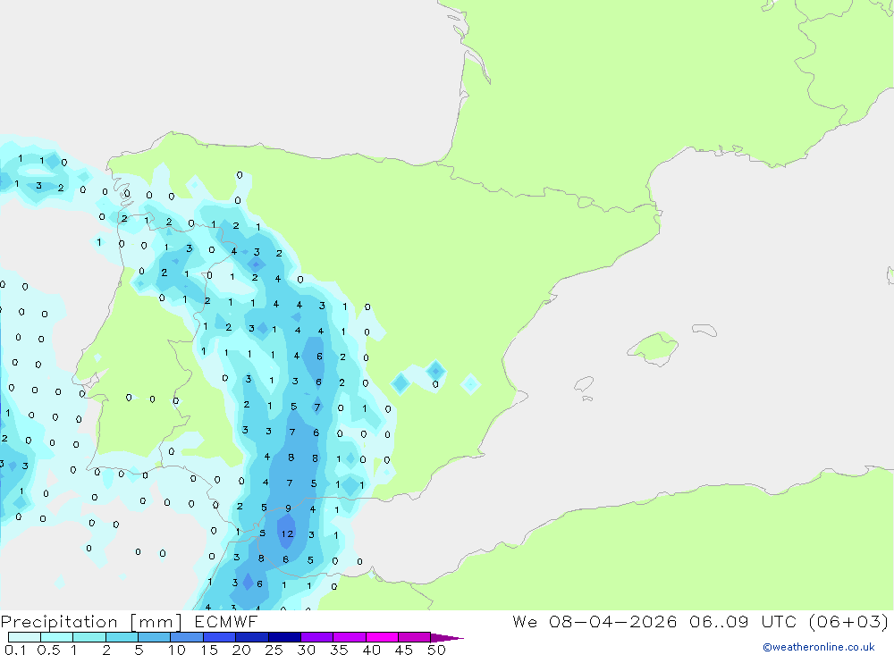The height and width of the screenshot is (655, 894).
Task: Click the legend swatch between 0.5 and 1
Action: 56,637
